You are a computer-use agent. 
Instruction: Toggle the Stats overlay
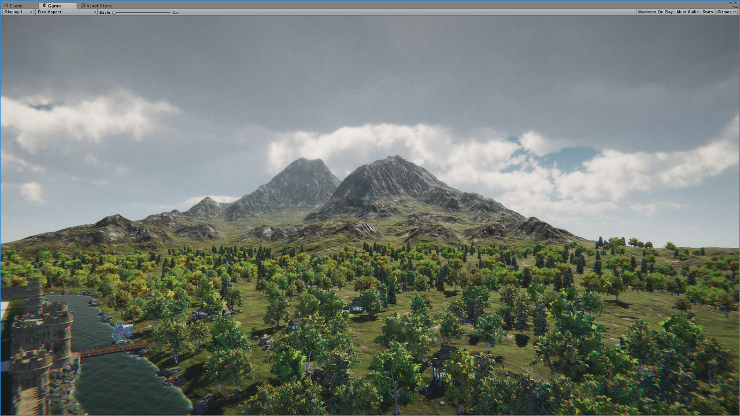point(708,12)
